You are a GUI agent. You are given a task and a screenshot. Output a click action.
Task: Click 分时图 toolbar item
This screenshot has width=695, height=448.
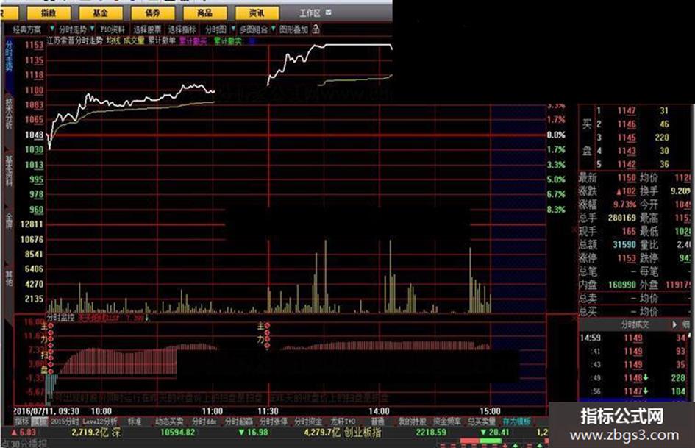pos(216,29)
